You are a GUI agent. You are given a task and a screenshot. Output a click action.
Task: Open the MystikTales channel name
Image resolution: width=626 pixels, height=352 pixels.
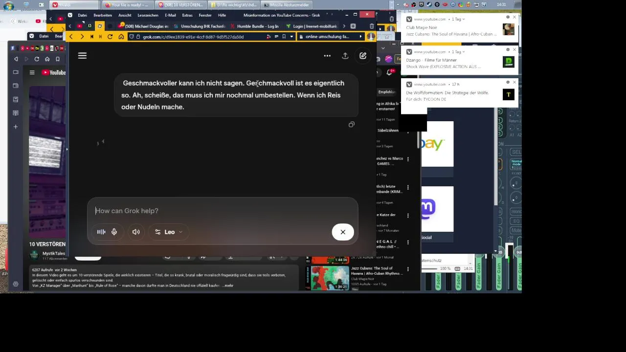pos(54,253)
